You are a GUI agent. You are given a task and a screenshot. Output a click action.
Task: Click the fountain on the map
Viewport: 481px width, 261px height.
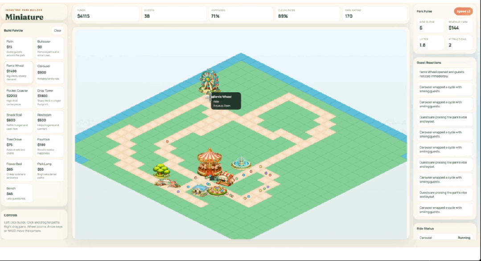point(241,163)
